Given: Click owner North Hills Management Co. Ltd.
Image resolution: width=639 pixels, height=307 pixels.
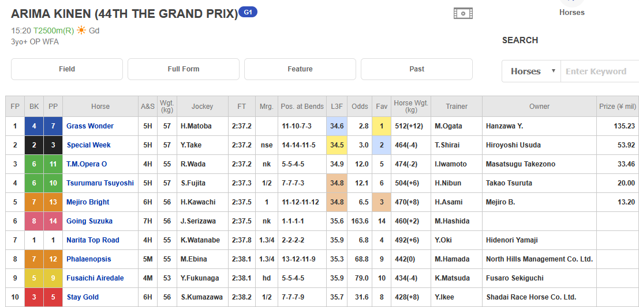Looking at the screenshot, I should [539, 259].
